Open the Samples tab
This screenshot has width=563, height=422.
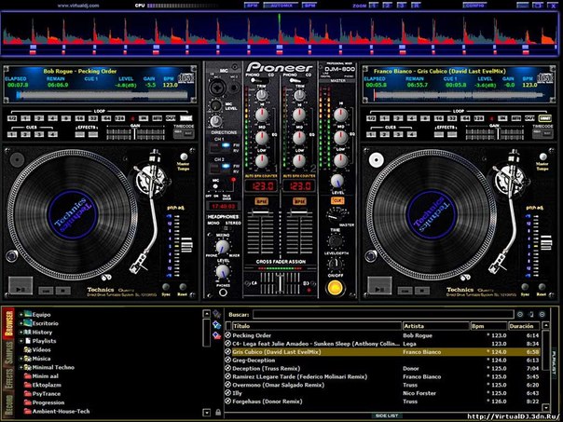pos(9,353)
